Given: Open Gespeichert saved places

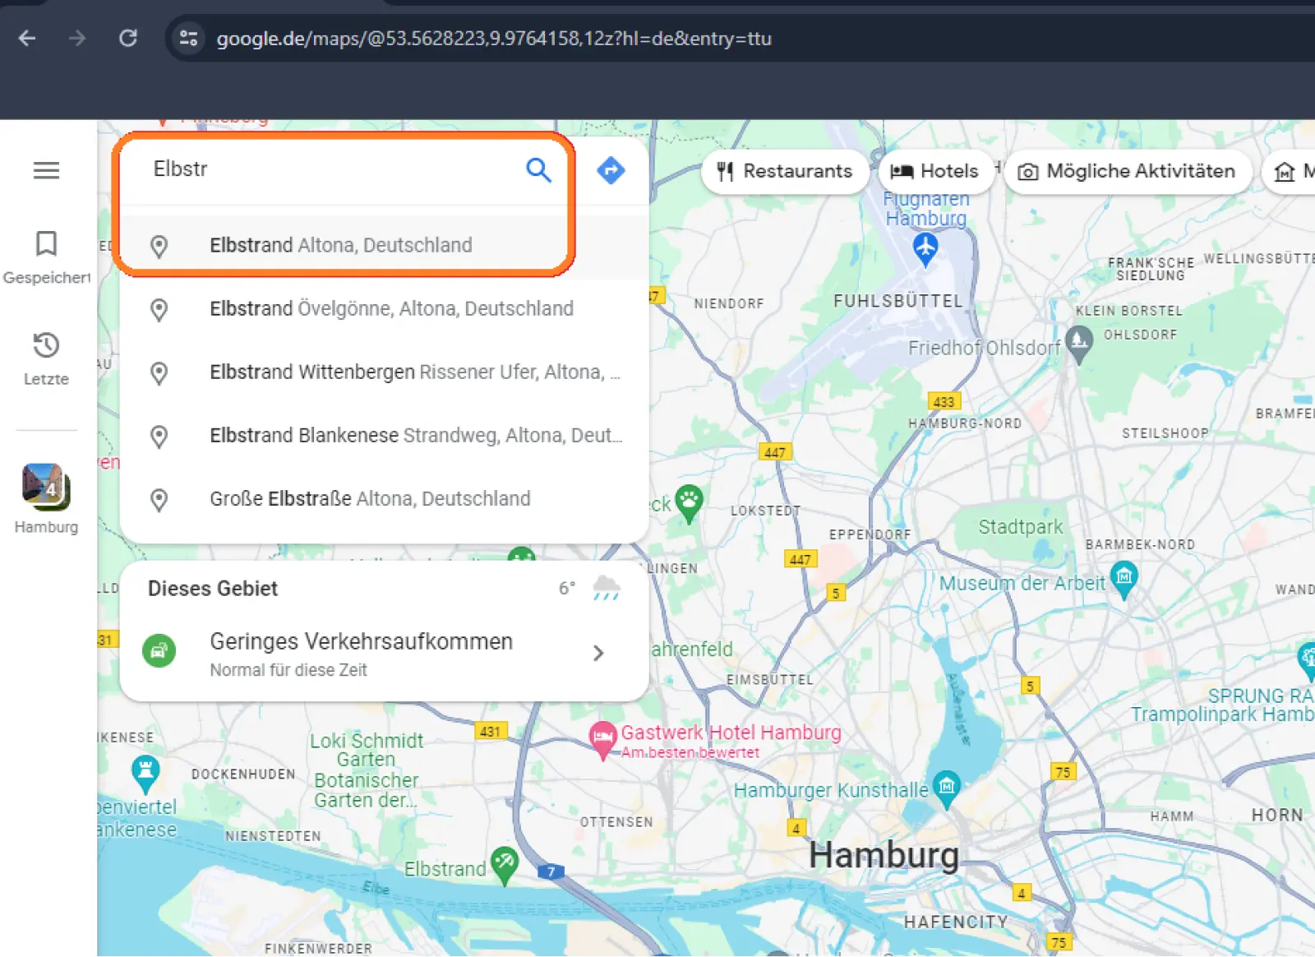Looking at the screenshot, I should click(x=46, y=258).
